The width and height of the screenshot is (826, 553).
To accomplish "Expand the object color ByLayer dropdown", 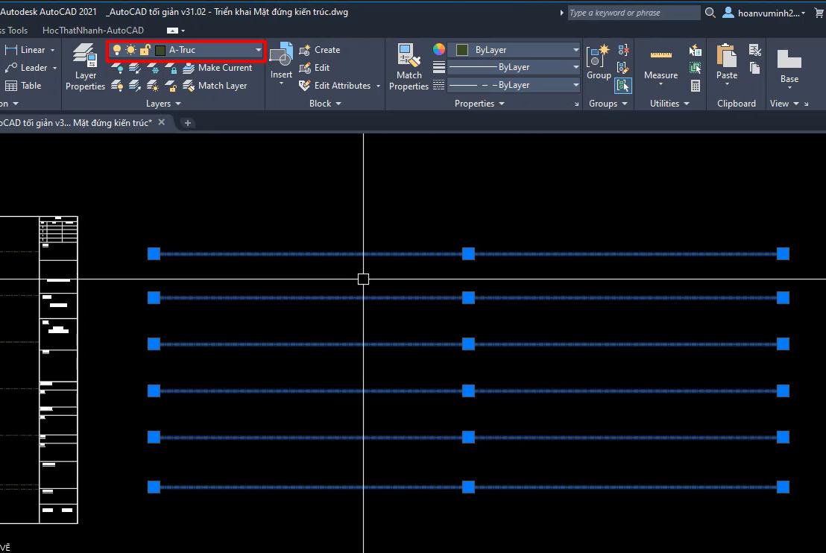I will [x=574, y=50].
